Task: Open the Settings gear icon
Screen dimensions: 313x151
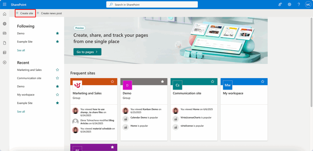Action: click(x=289, y=4)
